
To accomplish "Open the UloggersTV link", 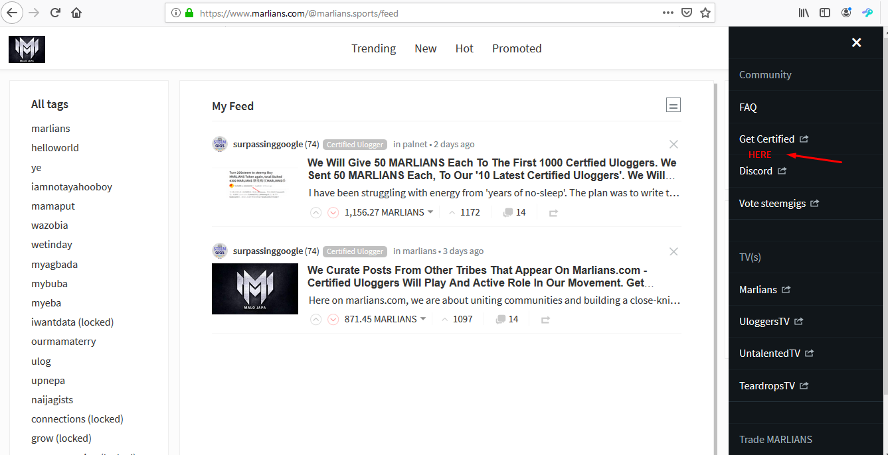I will coord(771,321).
